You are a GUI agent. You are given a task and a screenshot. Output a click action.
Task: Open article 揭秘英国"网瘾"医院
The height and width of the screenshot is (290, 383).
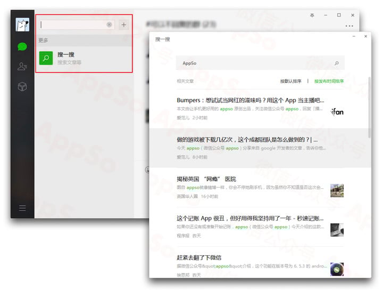click(260, 188)
